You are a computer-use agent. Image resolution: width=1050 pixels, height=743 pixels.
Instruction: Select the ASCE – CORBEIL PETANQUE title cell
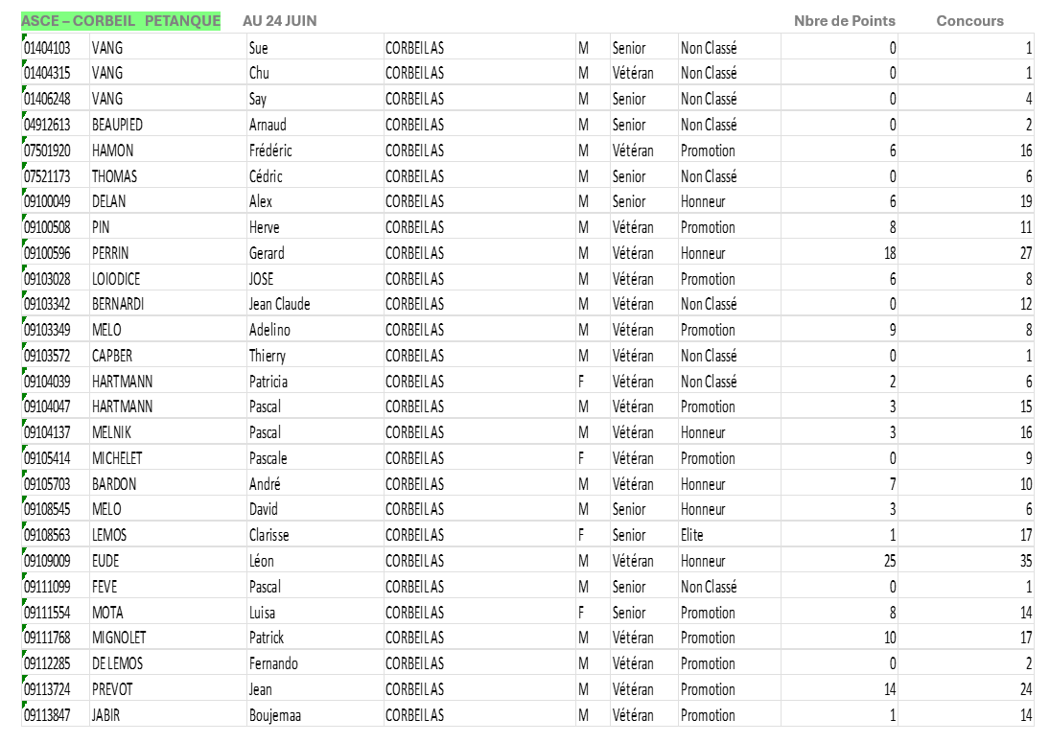(x=121, y=21)
